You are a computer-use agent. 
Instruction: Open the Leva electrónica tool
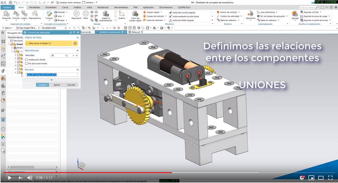266,12
